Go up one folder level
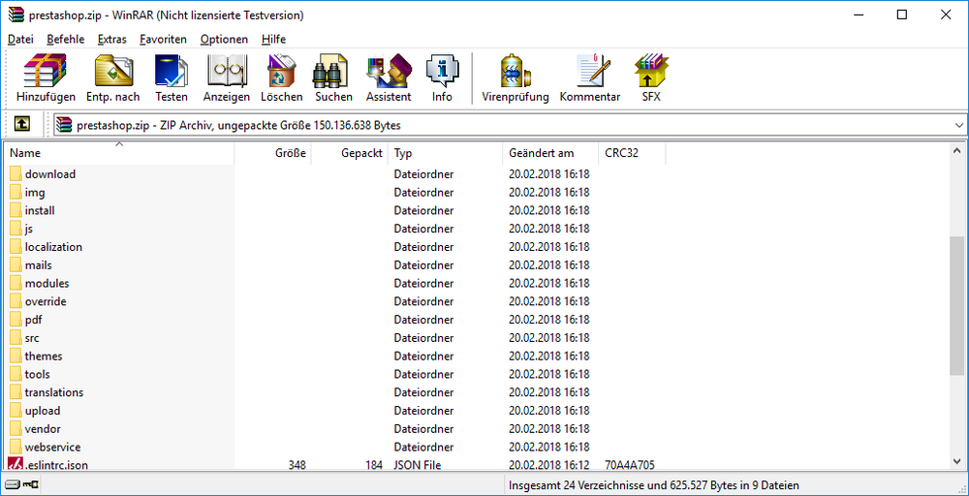 [21, 125]
